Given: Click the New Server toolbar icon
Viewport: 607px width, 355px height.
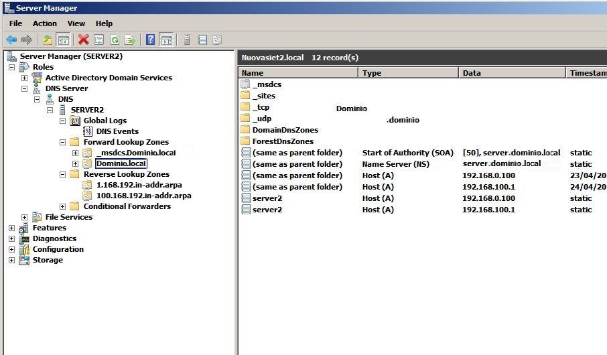Looking at the screenshot, I should pos(187,40).
